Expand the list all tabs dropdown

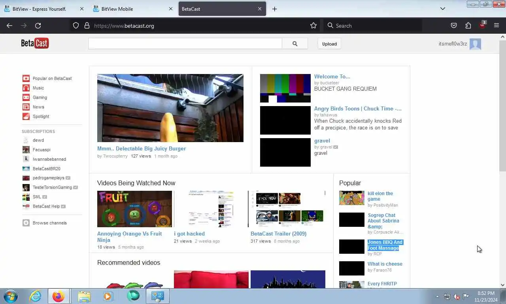[x=443, y=9]
